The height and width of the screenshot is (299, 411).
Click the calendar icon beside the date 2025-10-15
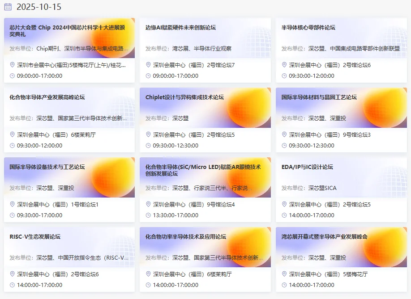[8, 7]
